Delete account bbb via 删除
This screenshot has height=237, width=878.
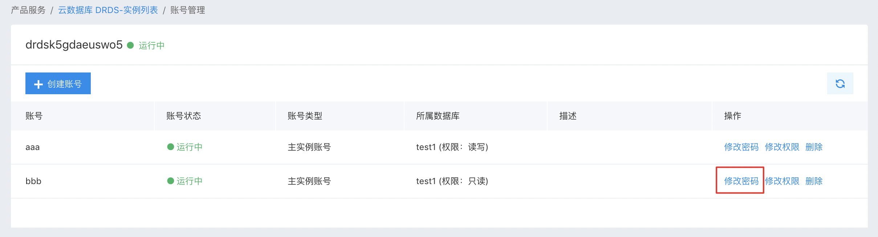pos(814,181)
